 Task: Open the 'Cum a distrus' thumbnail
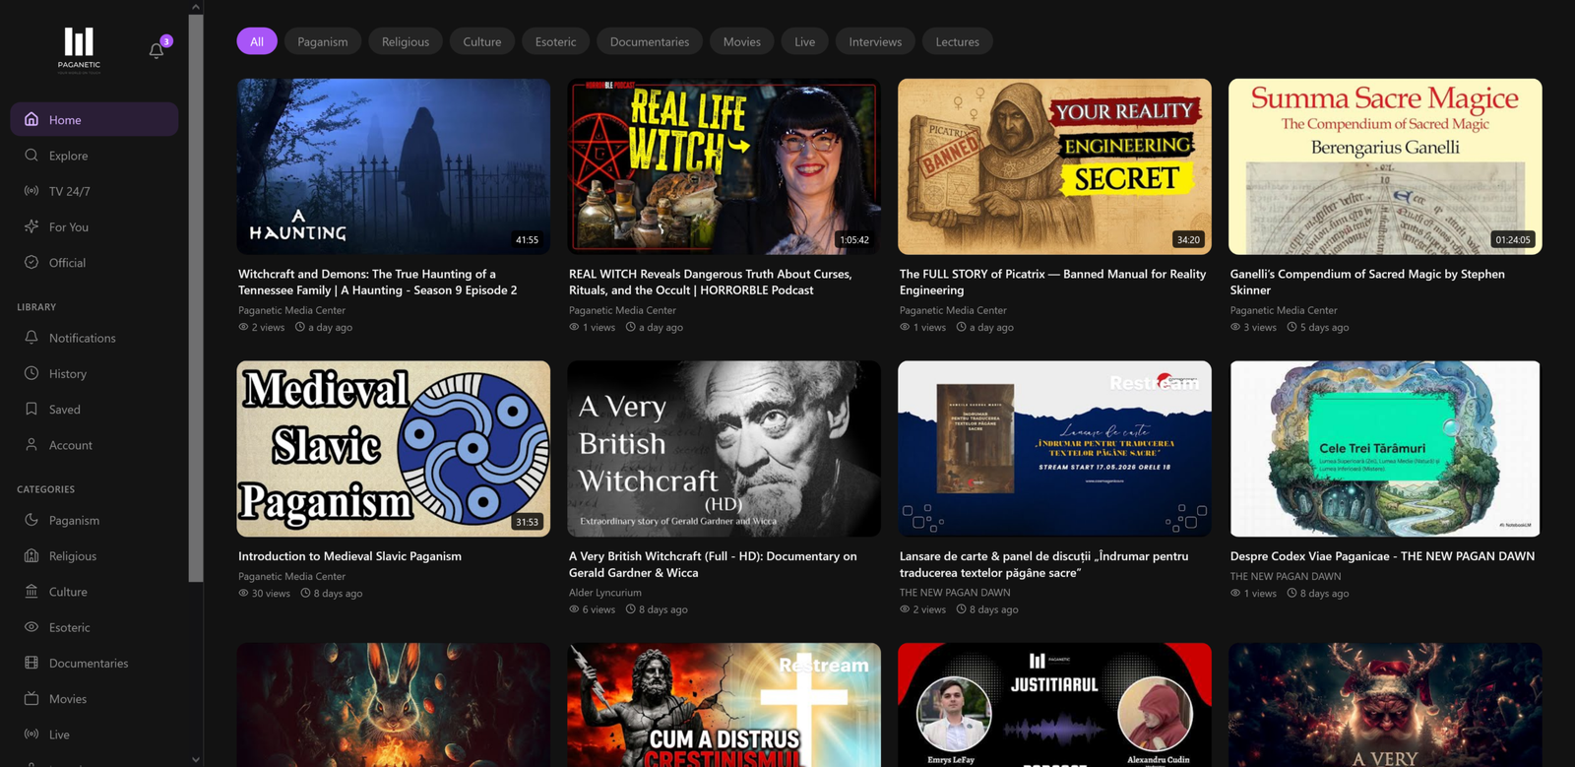pyautogui.click(x=724, y=705)
